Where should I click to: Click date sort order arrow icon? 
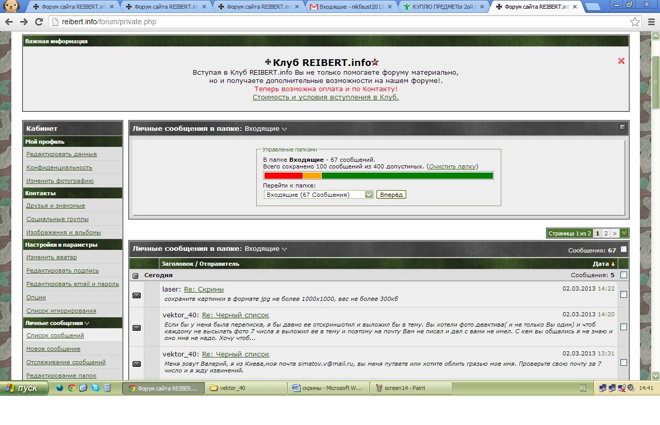pos(613,264)
